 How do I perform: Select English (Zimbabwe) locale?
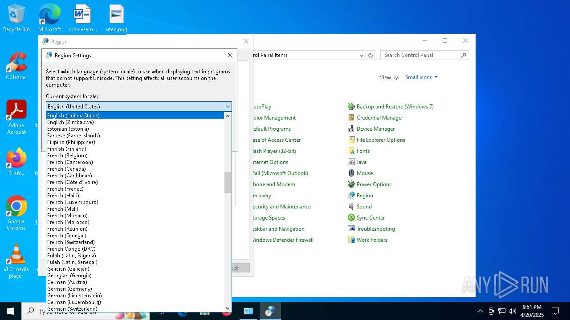coord(135,122)
